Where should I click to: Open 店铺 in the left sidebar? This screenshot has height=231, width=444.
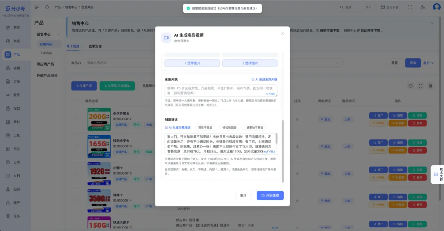pyautogui.click(x=13, y=68)
